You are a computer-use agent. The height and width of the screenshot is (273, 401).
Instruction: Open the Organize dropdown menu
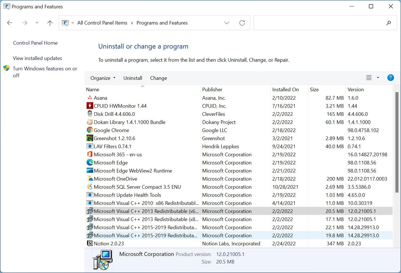102,78
